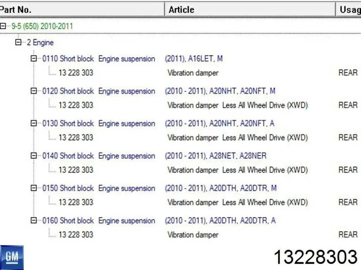This screenshot has width=361, height=270.
Task: Click REAR usage in the 0140 part row
Action: pos(348,170)
